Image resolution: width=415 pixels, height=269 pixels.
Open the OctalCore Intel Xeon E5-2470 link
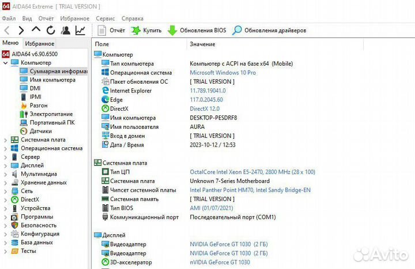click(252, 172)
